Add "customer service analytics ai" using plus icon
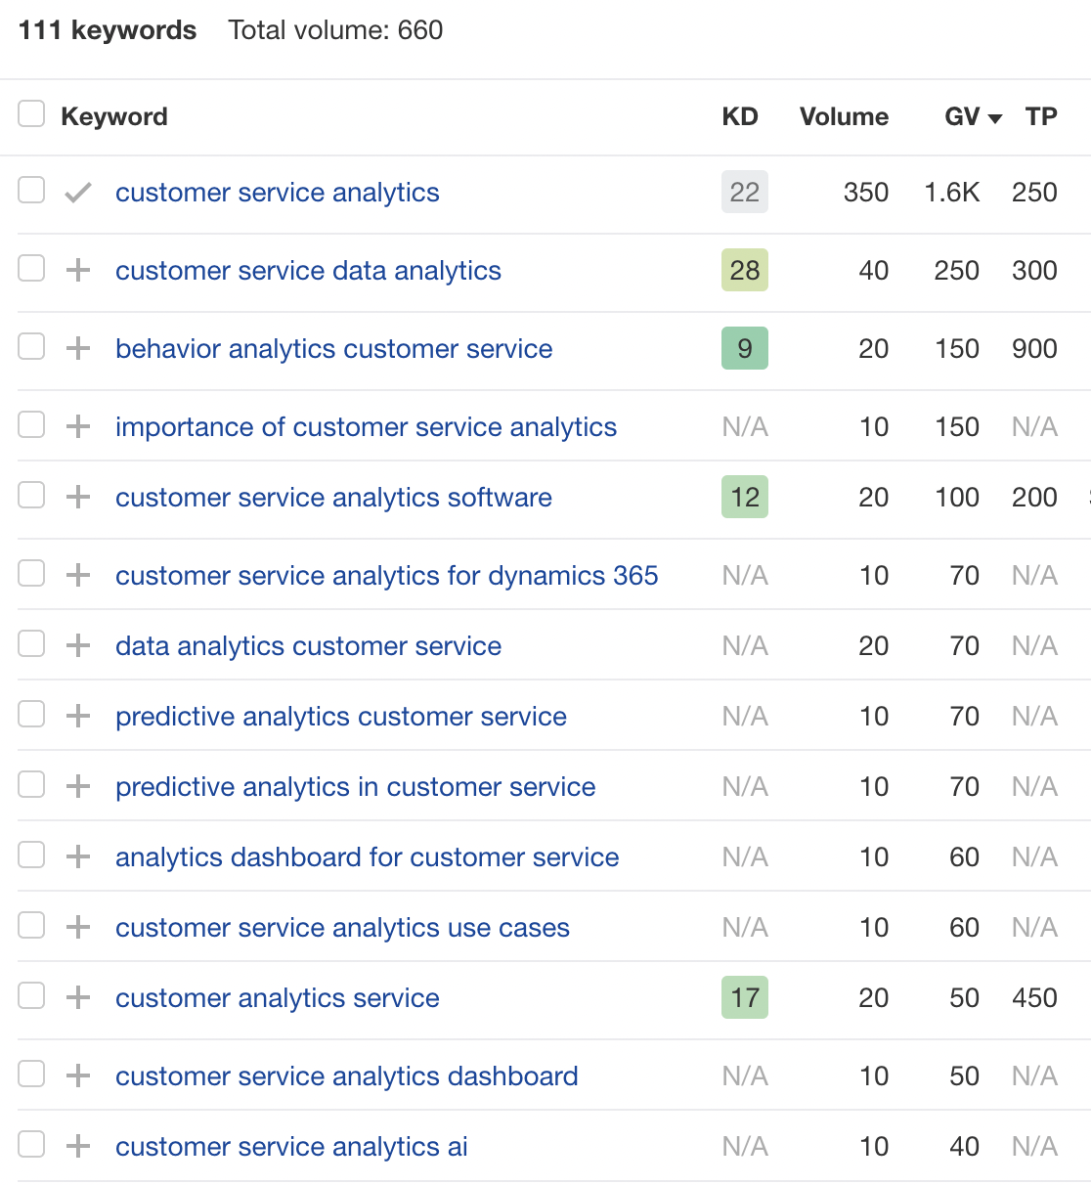1091x1185 pixels. (x=78, y=1147)
